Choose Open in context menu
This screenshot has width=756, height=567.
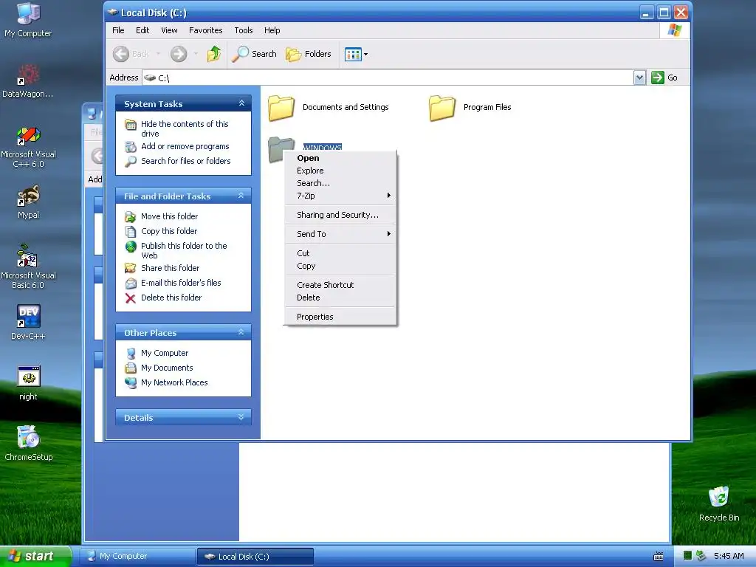tap(340, 158)
